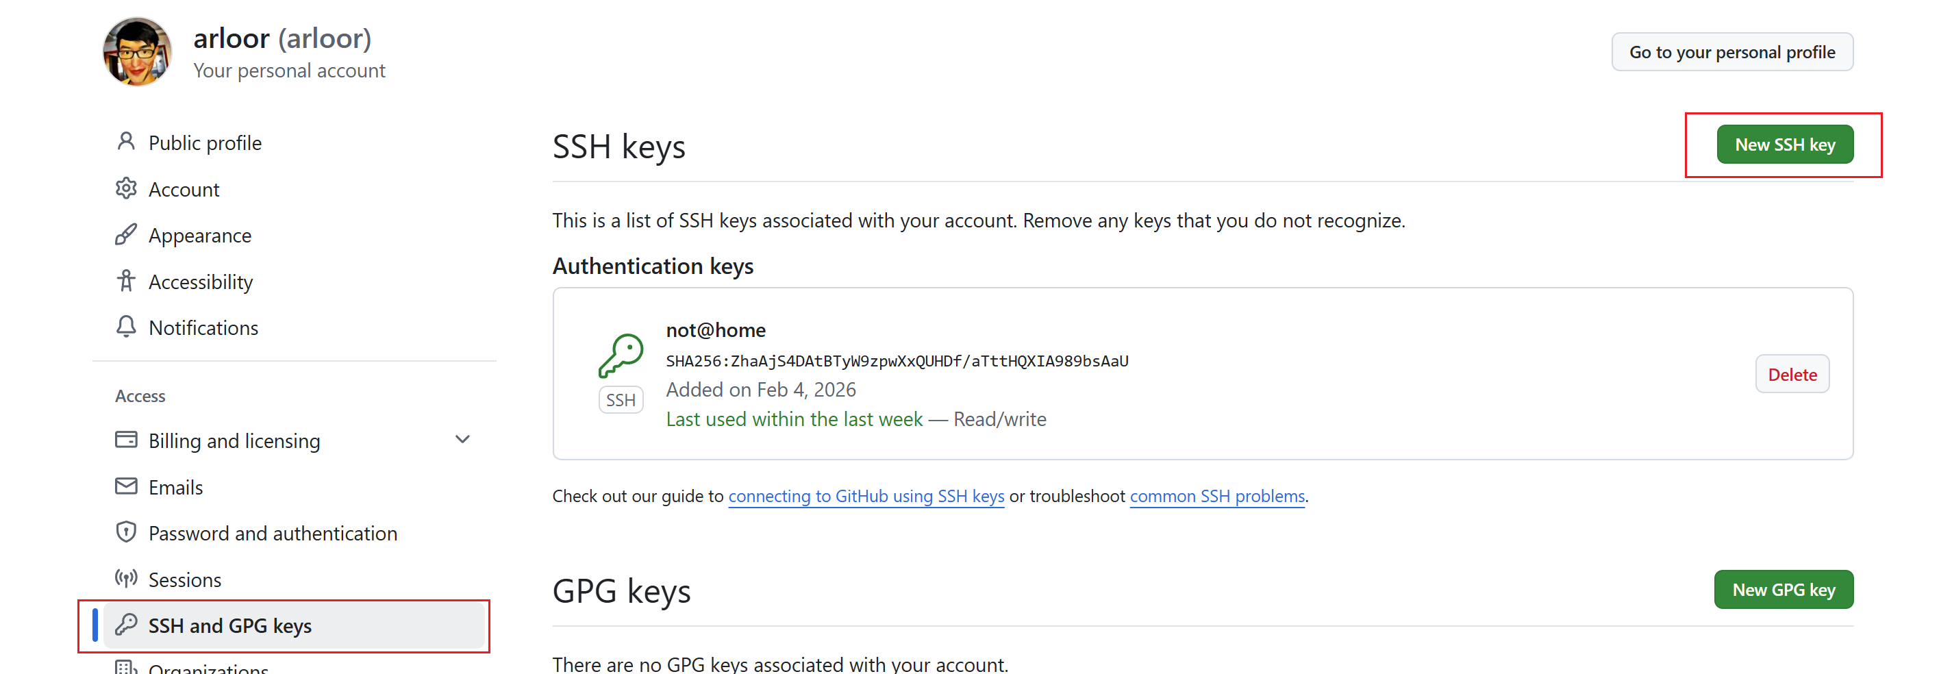Open connecting to GitHub using SSH keys guide
The height and width of the screenshot is (674, 1939).
(866, 497)
